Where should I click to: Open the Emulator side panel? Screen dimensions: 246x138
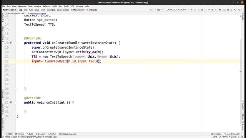coord(243,105)
